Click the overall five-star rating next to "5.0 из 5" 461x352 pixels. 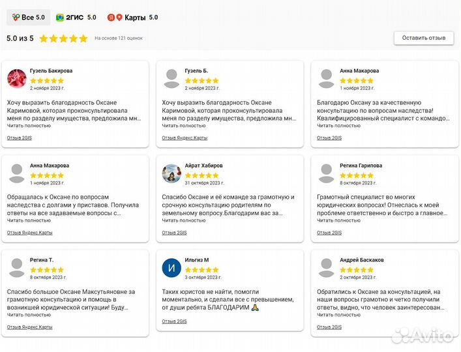click(x=63, y=38)
